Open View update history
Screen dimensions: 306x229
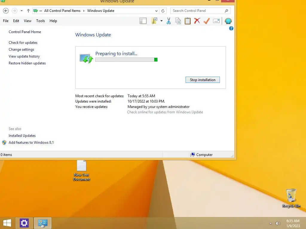pos(24,56)
